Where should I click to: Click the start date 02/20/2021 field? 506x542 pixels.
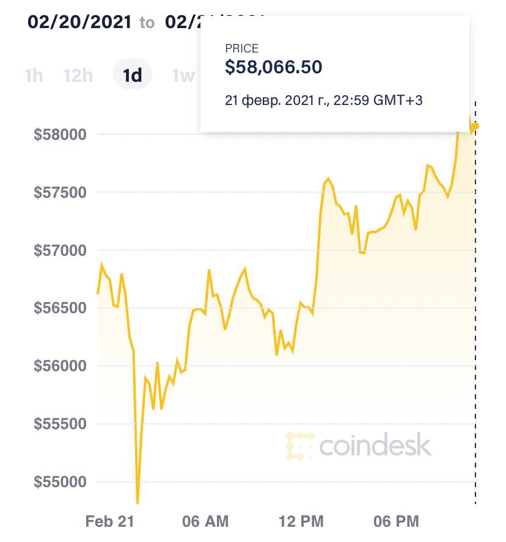pos(79,22)
